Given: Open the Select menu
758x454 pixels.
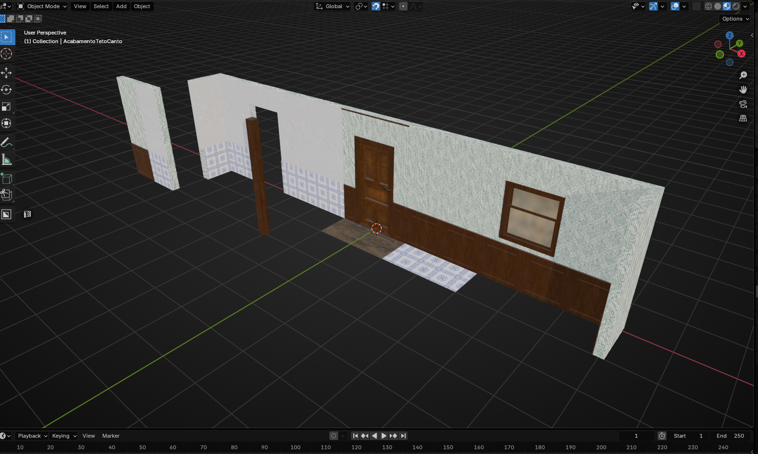Looking at the screenshot, I should (x=101, y=6).
